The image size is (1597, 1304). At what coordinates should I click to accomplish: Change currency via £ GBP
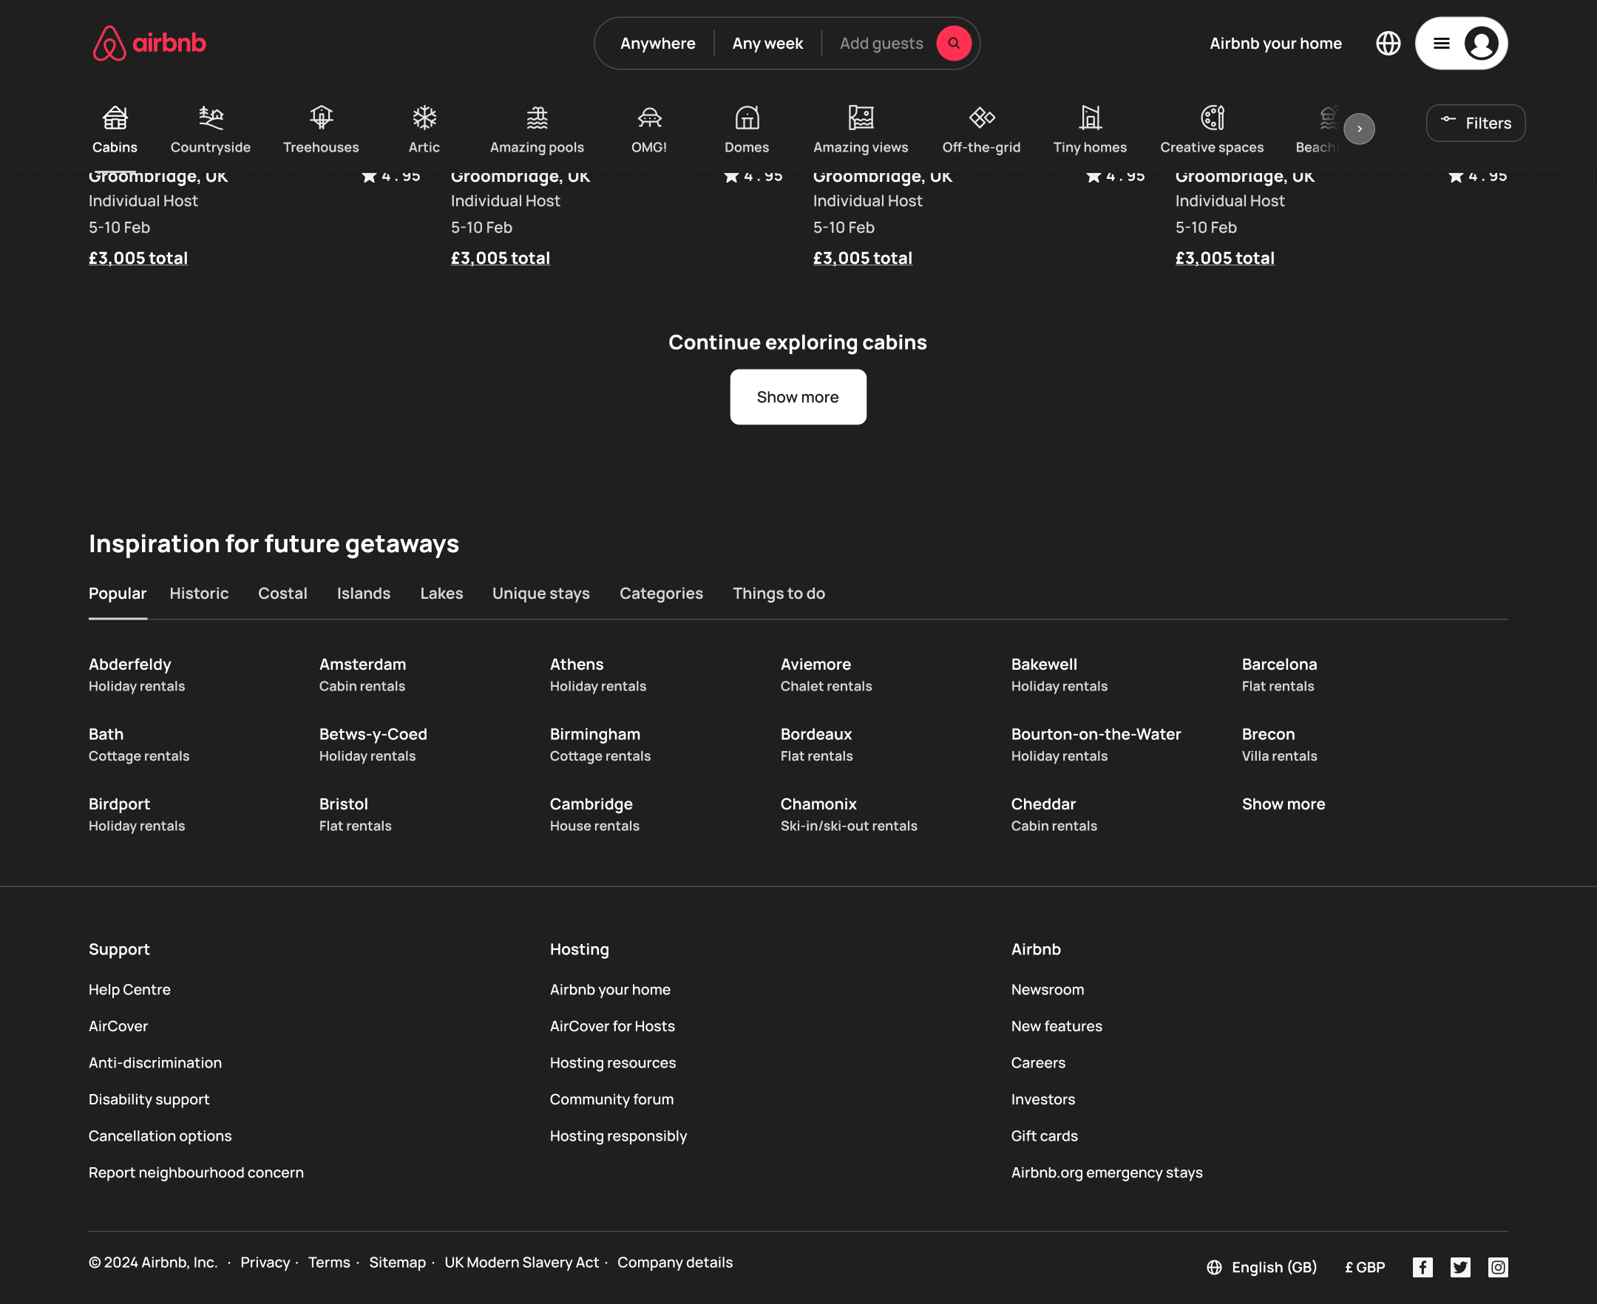1364,1267
